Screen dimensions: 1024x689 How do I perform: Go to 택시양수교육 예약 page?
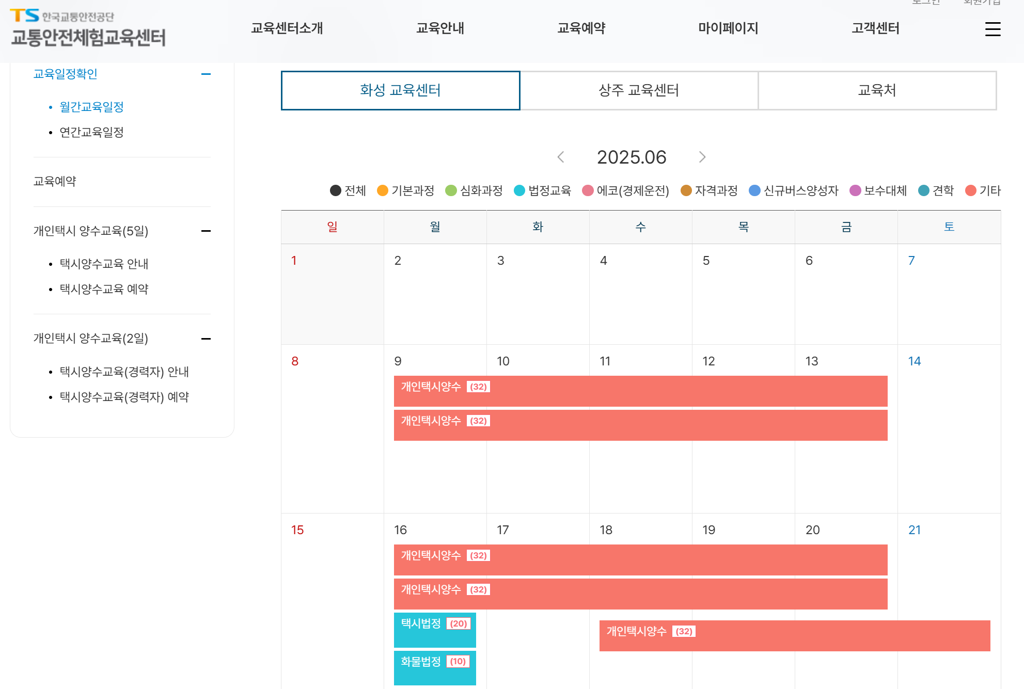[104, 289]
